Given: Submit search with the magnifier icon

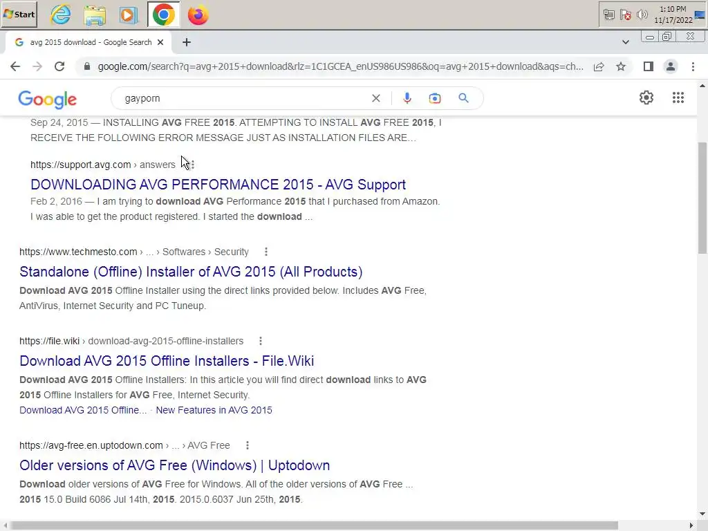Looking at the screenshot, I should tap(463, 98).
